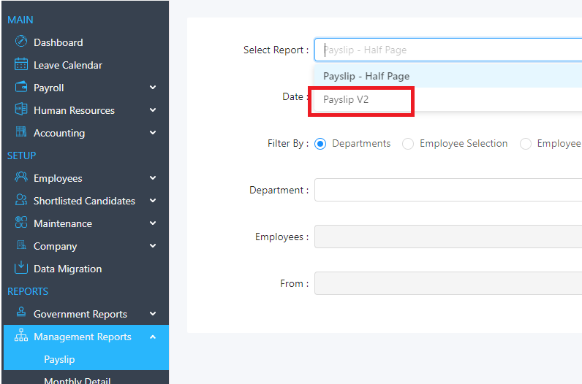
Task: Click the Government Reports label
Action: coord(80,315)
